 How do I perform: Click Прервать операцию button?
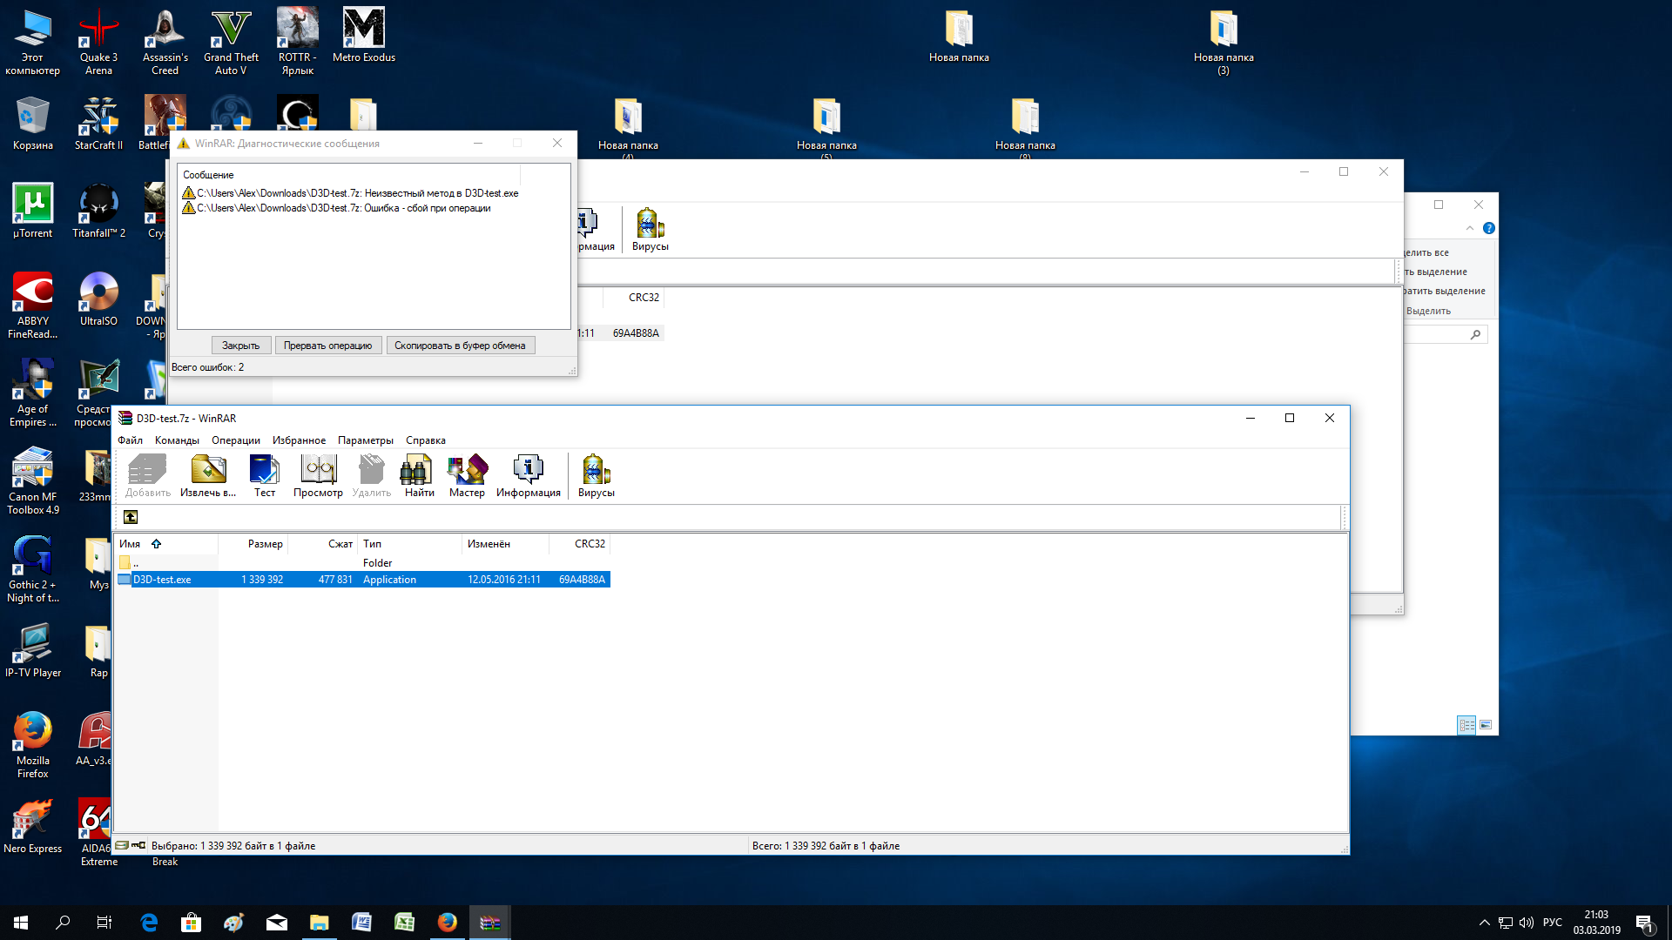point(327,346)
